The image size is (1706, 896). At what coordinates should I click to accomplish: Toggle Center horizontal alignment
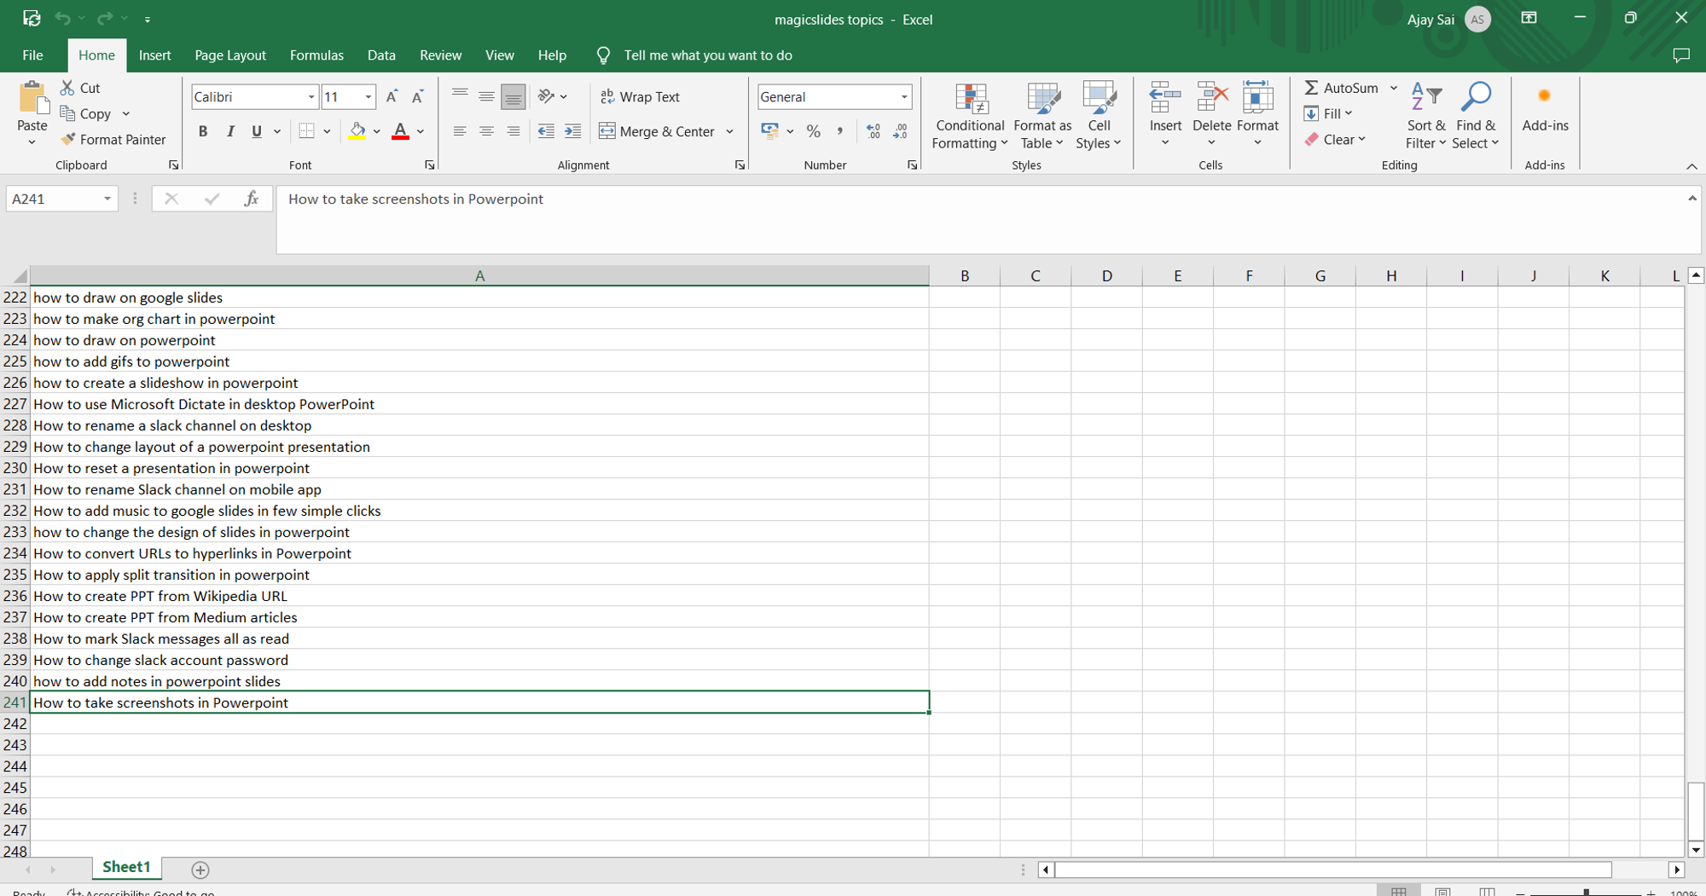pos(486,131)
